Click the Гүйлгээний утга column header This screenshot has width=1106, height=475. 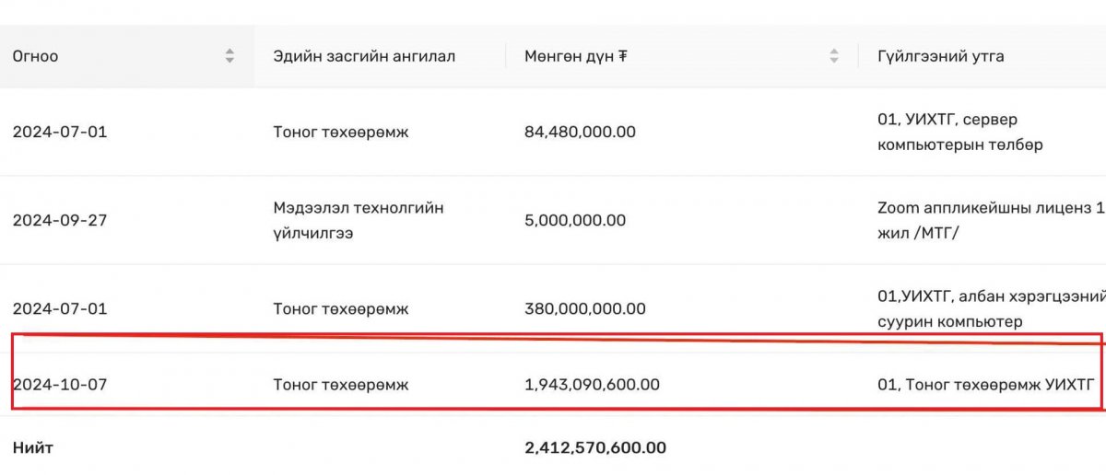coord(941,56)
